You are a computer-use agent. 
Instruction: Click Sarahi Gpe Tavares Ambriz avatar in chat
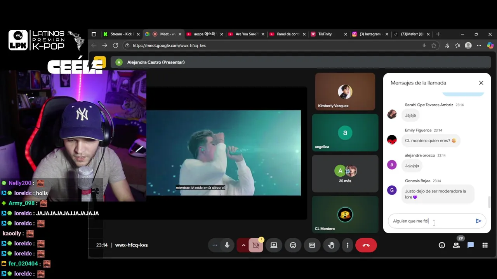(x=392, y=114)
